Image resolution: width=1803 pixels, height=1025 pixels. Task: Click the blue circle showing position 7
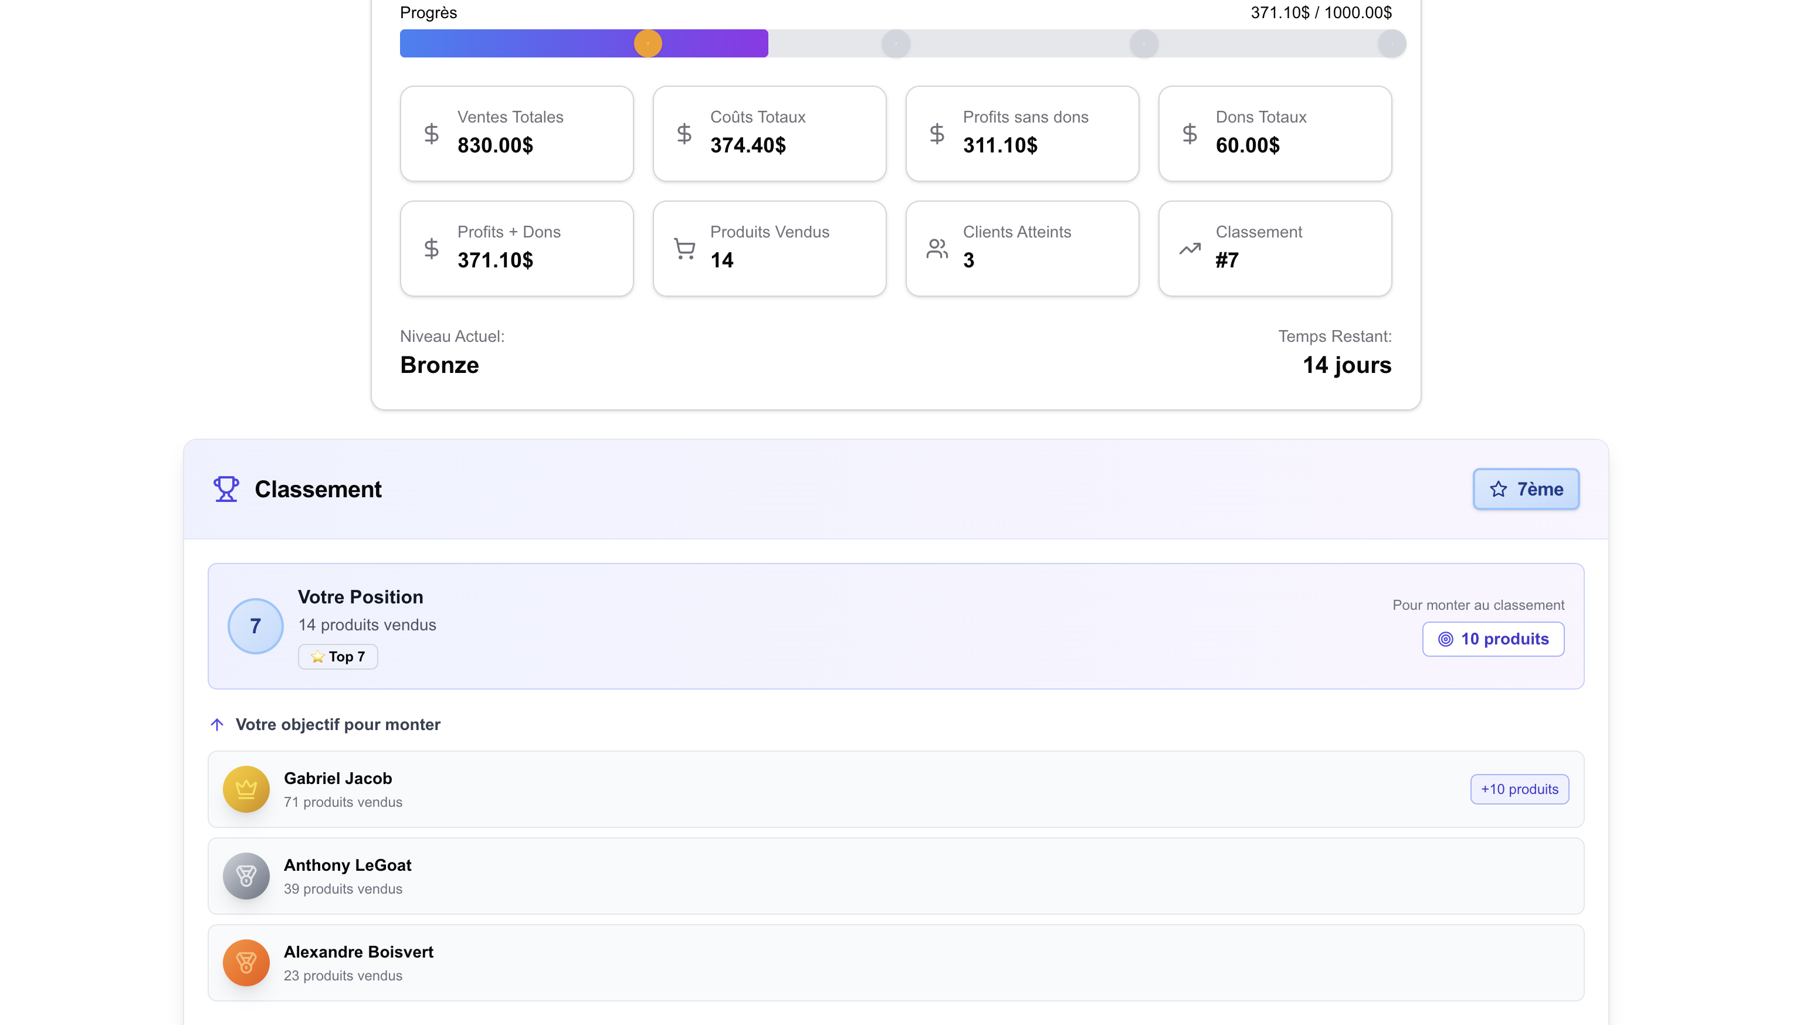(255, 625)
